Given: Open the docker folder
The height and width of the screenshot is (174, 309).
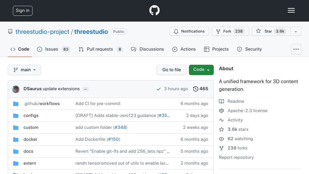Looking at the screenshot, I should point(30,139).
